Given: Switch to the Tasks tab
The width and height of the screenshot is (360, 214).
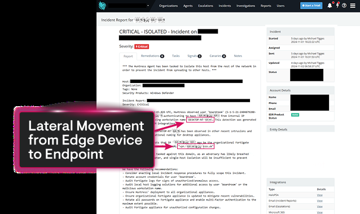Looking at the screenshot, I should point(175,56).
